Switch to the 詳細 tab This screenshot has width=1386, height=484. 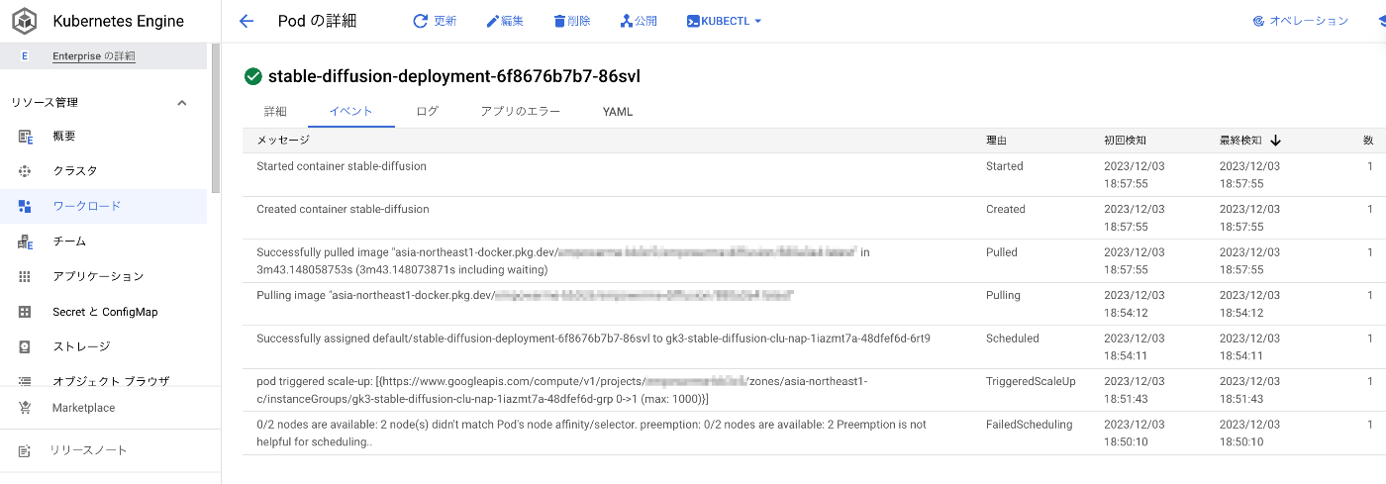click(275, 111)
